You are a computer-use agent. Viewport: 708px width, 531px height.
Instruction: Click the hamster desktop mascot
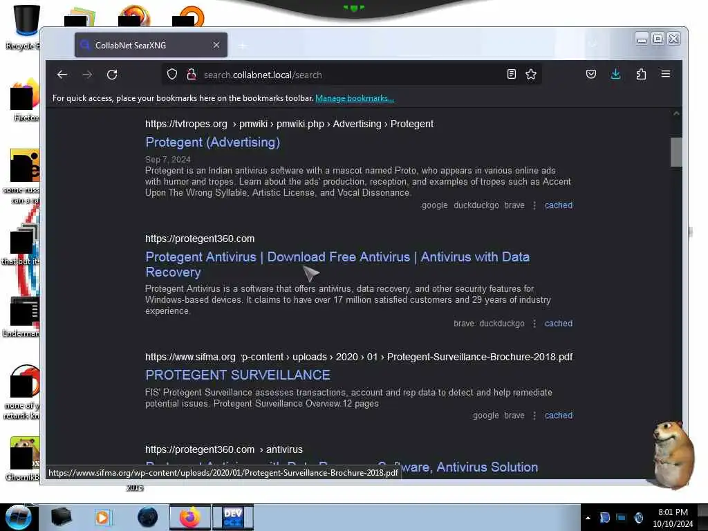[x=673, y=454]
